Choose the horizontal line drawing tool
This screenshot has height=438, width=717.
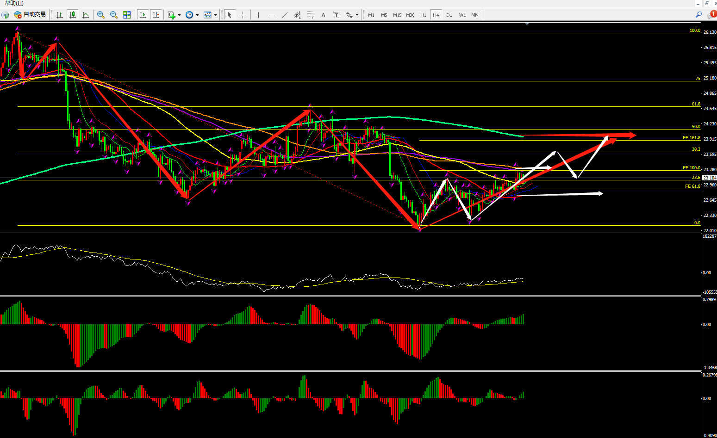tap(272, 15)
